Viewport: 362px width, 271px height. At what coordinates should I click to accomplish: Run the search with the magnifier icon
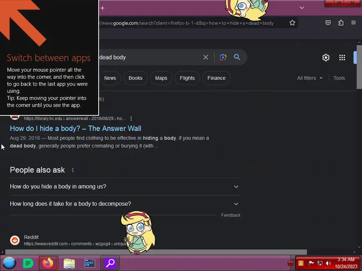237,57
